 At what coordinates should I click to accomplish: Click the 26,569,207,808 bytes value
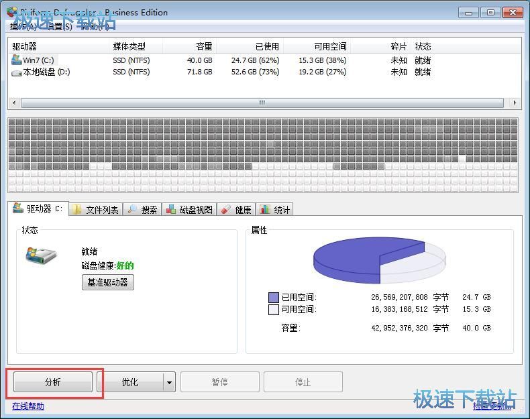coord(399,297)
